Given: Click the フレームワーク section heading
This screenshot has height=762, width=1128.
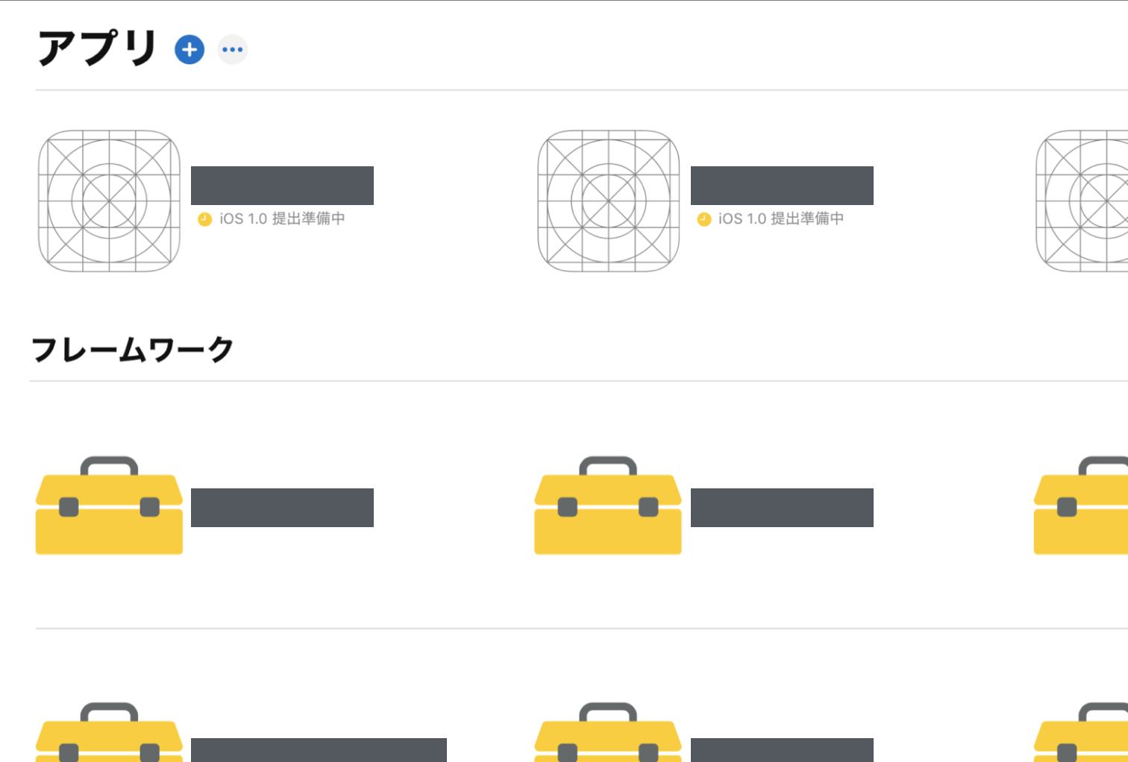Looking at the screenshot, I should coord(133,349).
